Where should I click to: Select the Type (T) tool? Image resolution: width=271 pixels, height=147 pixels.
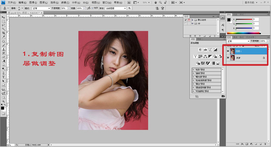3,77
